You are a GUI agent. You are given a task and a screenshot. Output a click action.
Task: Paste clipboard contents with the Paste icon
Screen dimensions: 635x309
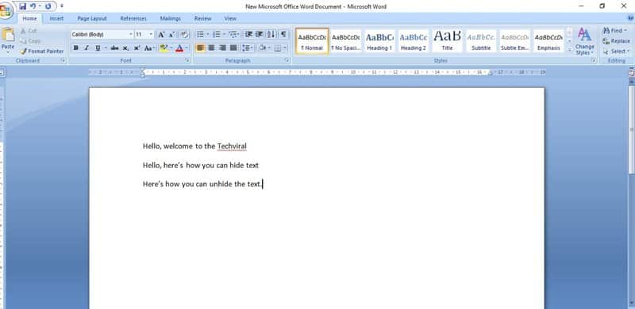tap(8, 35)
